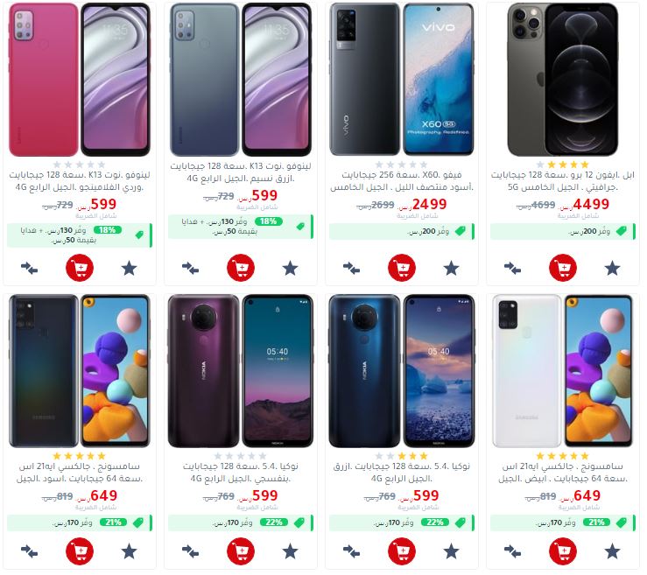The width and height of the screenshot is (647, 575).
Task: Add white Samsung Galaxy A21s to cart
Action: pyautogui.click(x=563, y=551)
